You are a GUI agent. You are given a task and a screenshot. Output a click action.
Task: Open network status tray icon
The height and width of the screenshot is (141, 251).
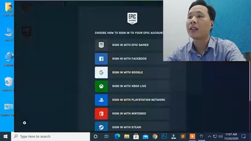215,137
